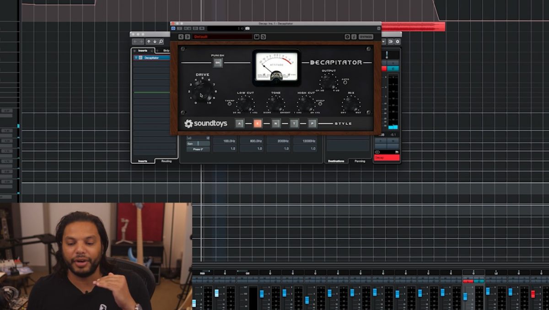Adjust the Gain slider in the EQ strip
The image size is (549, 310).
199,143
